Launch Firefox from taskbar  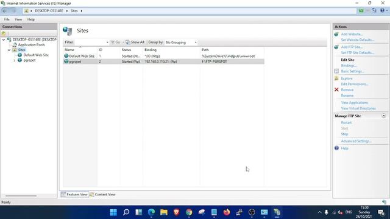tap(227, 212)
